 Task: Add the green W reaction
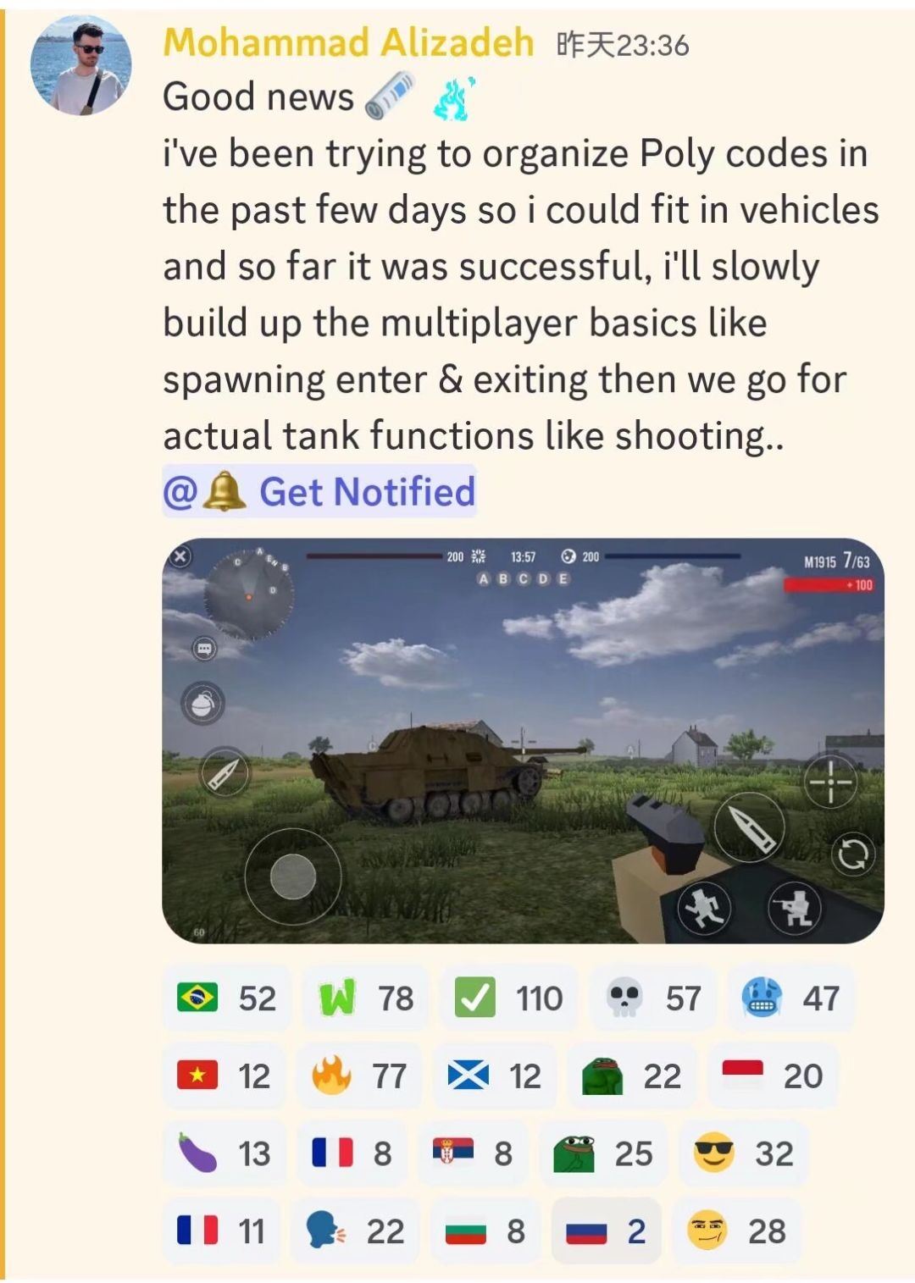click(365, 998)
